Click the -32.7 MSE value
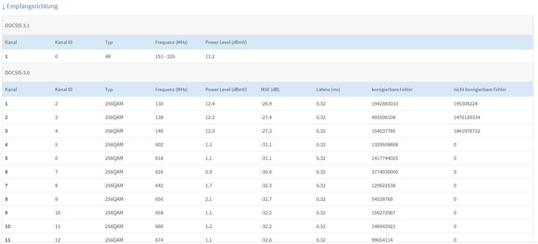The width and height of the screenshot is (538, 244). (266, 199)
